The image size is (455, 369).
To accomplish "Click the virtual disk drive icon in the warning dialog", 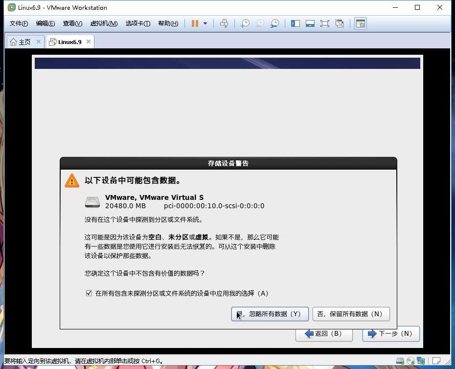I will [x=92, y=202].
